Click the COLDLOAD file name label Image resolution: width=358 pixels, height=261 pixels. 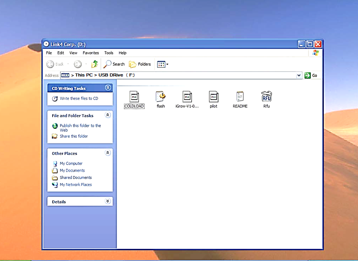pyautogui.click(x=134, y=106)
